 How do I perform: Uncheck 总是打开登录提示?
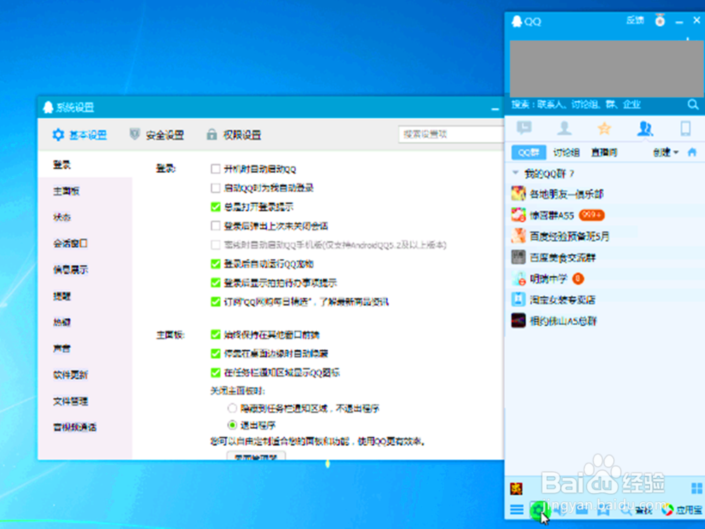(x=215, y=207)
